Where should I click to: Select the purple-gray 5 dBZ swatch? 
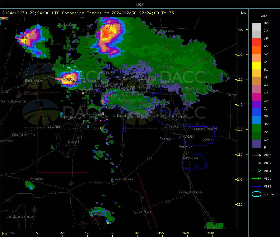[256, 144]
